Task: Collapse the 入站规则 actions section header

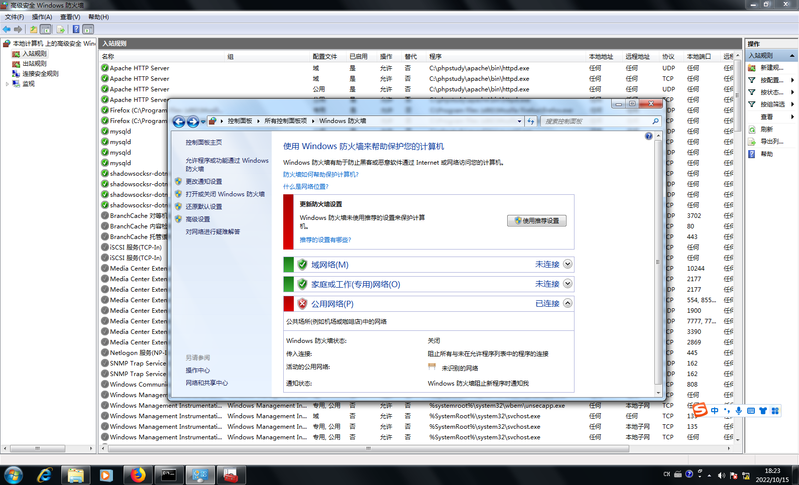Action: coord(792,56)
